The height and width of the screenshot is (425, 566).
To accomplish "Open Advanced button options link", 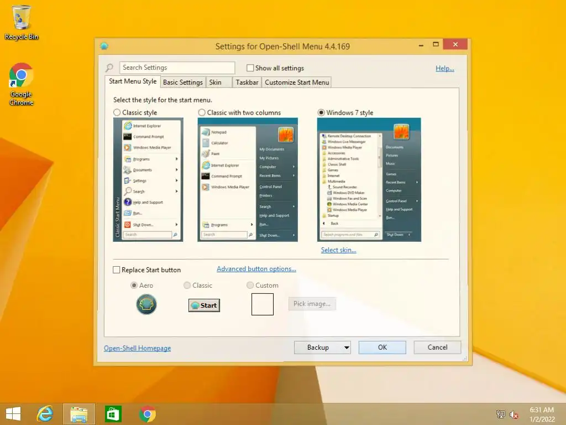I will [256, 269].
